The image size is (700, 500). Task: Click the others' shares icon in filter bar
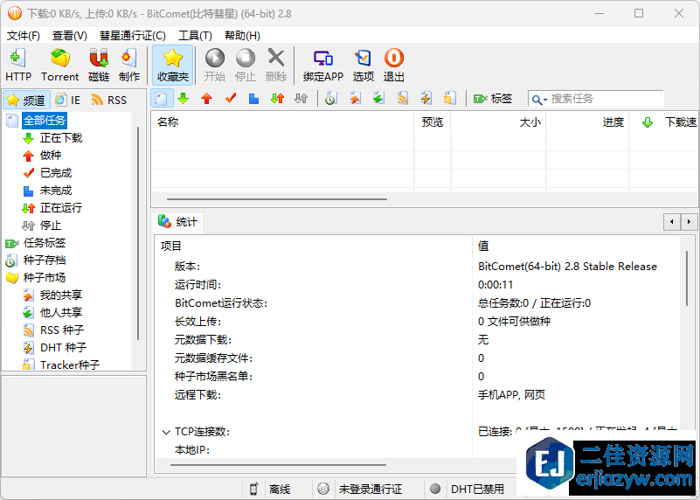(x=378, y=98)
